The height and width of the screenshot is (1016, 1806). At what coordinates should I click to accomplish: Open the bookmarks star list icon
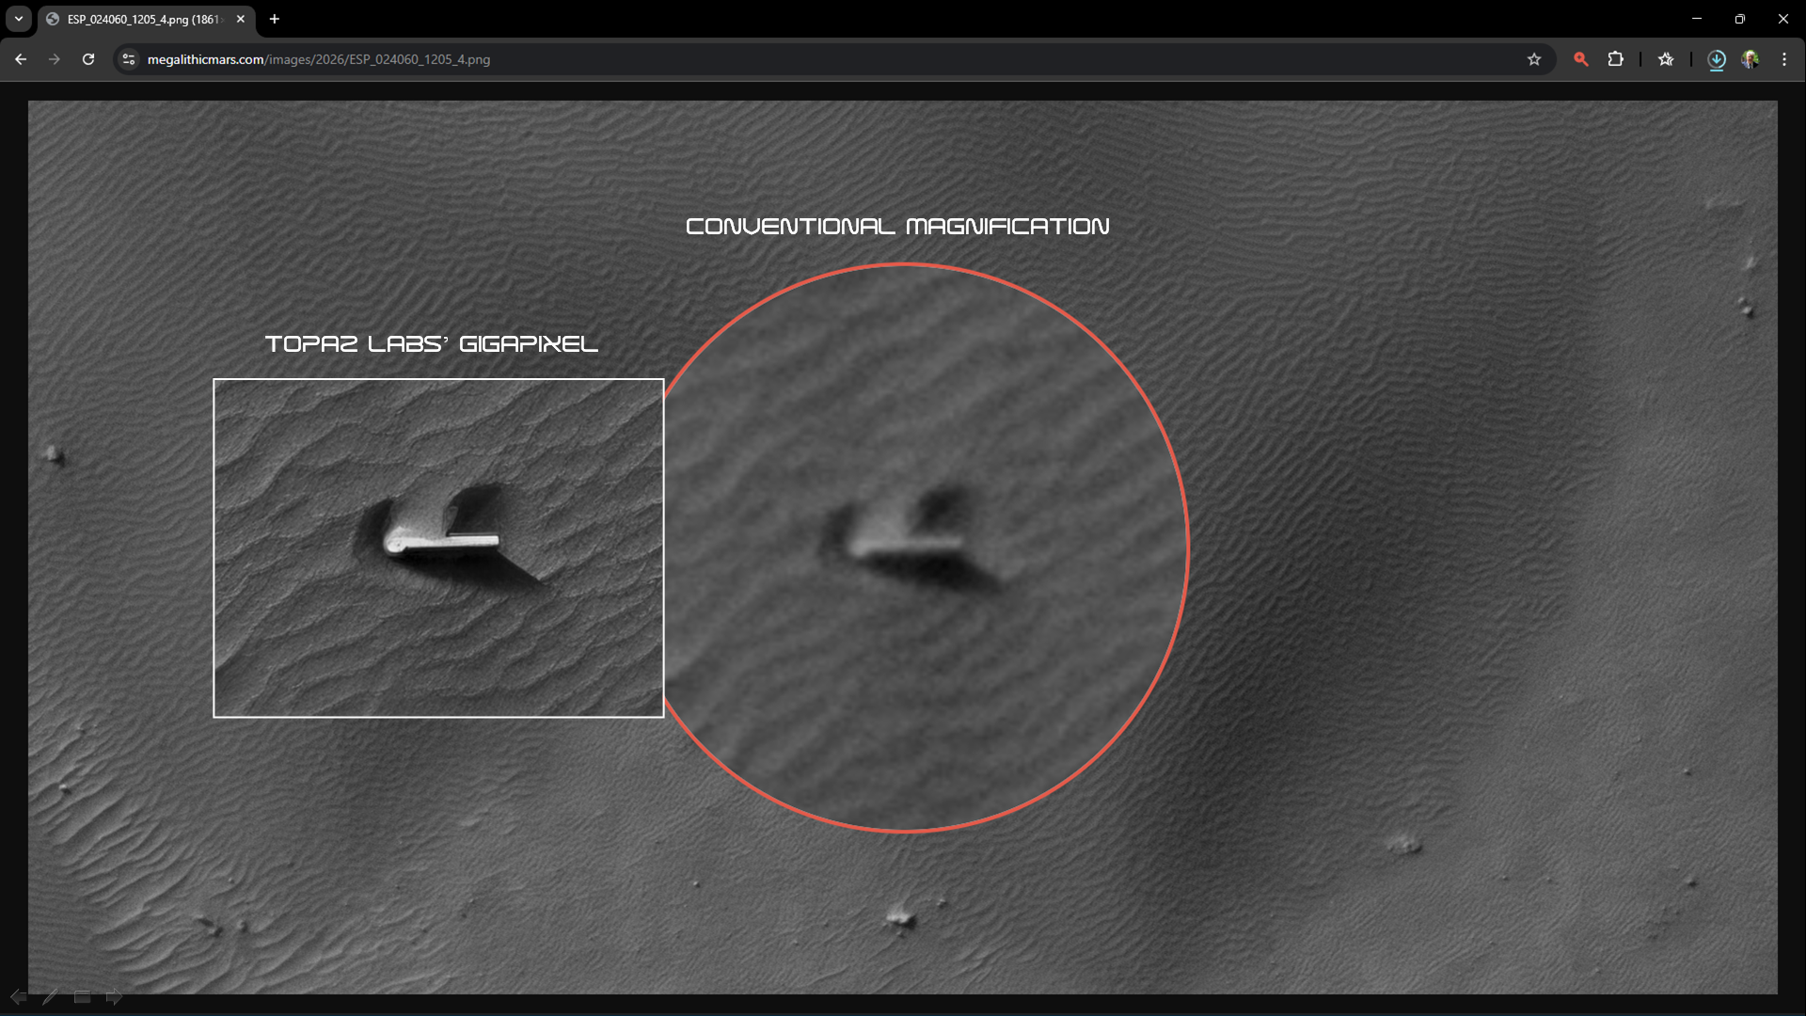[1666, 59]
